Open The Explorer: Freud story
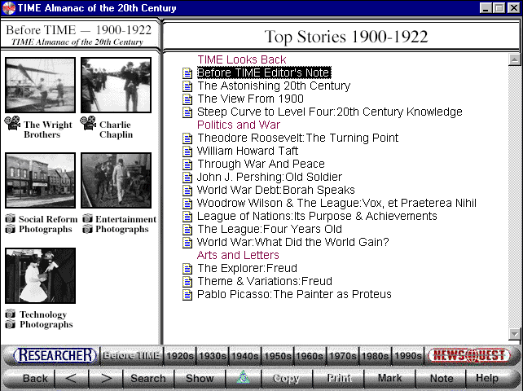This screenshot has width=523, height=391. click(247, 268)
